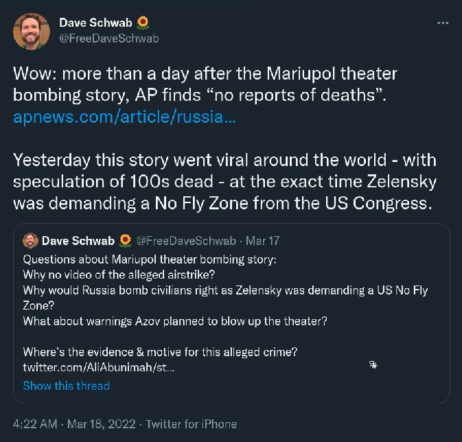Click small avatar in the quoted tweet
Image resolution: width=462 pixels, height=442 pixels.
click(x=30, y=240)
